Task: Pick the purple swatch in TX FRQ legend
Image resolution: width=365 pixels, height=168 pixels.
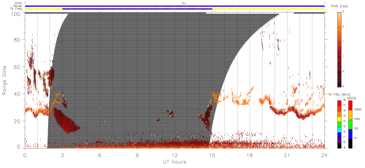Action: (339, 140)
